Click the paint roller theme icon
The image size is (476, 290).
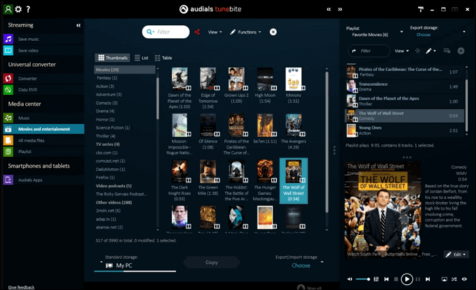(420, 9)
